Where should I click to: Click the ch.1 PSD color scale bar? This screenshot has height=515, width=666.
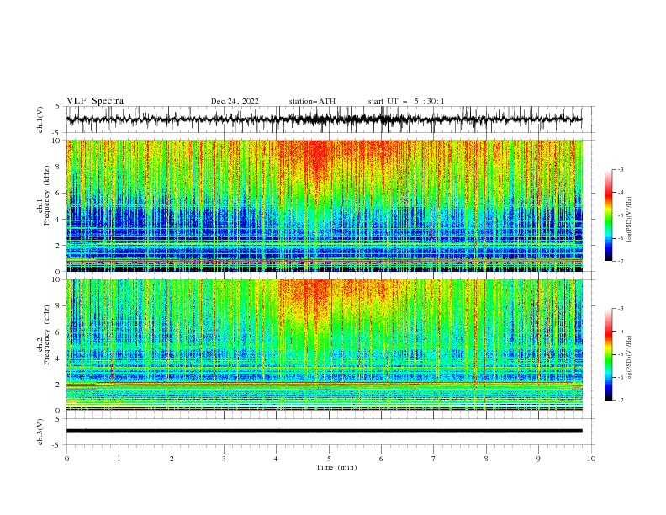pos(608,215)
